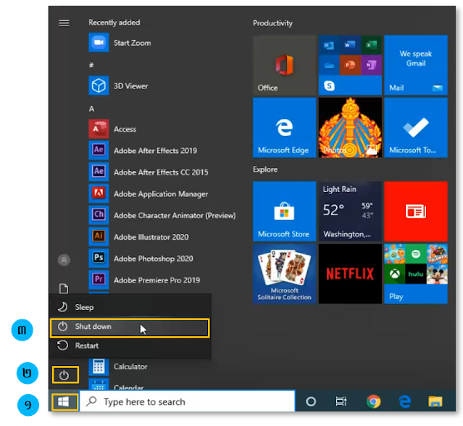The image size is (463, 426).
Task: Launch Adobe After Effects 2019
Action: (x=143, y=151)
